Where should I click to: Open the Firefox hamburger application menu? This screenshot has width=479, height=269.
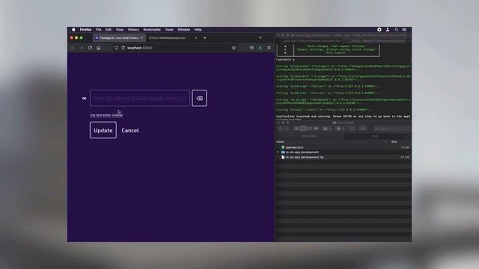[269, 48]
